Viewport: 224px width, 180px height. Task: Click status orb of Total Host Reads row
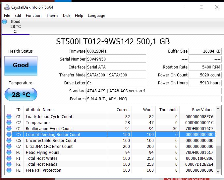9,164
